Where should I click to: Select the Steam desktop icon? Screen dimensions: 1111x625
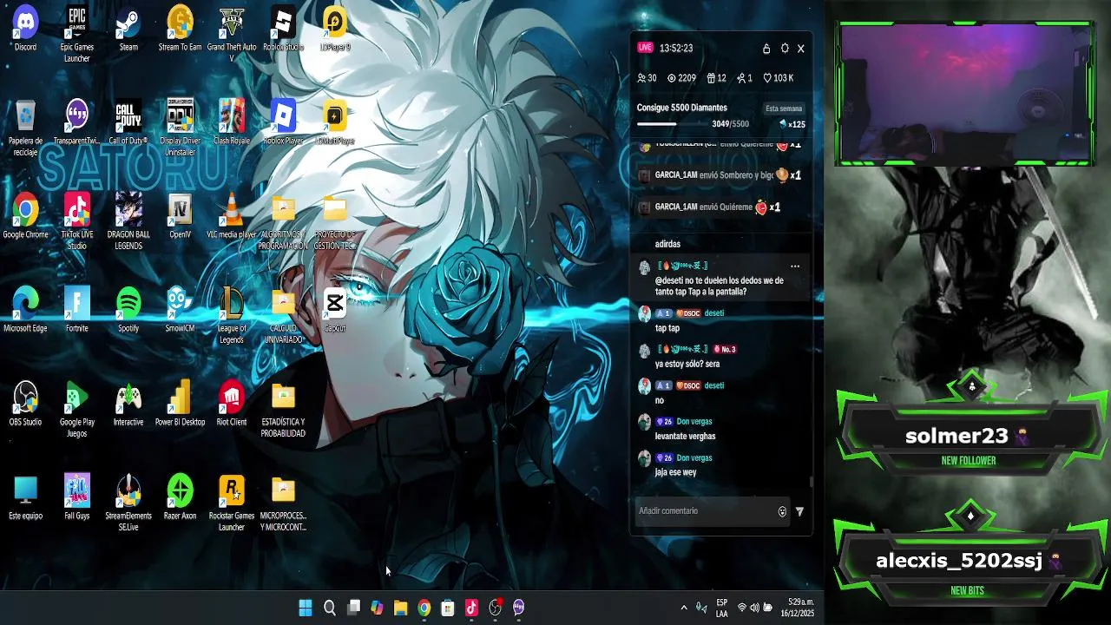(x=128, y=29)
